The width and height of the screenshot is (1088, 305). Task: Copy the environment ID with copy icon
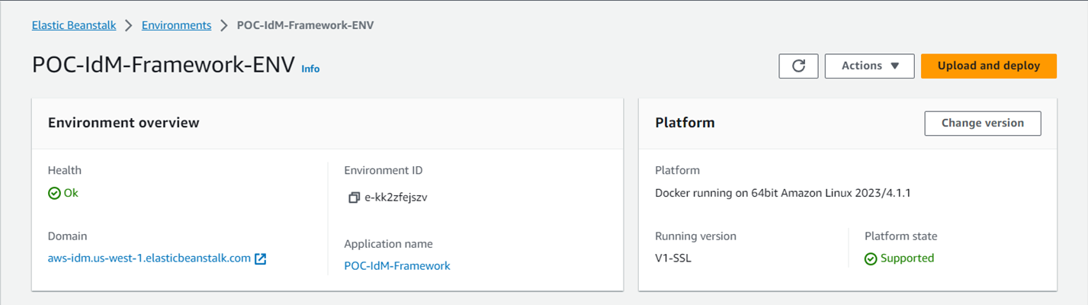click(354, 197)
